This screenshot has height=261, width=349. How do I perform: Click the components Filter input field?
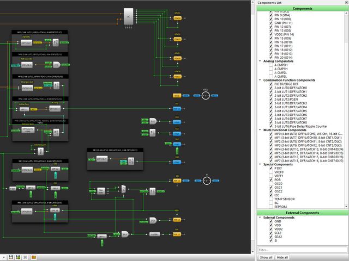(303, 250)
